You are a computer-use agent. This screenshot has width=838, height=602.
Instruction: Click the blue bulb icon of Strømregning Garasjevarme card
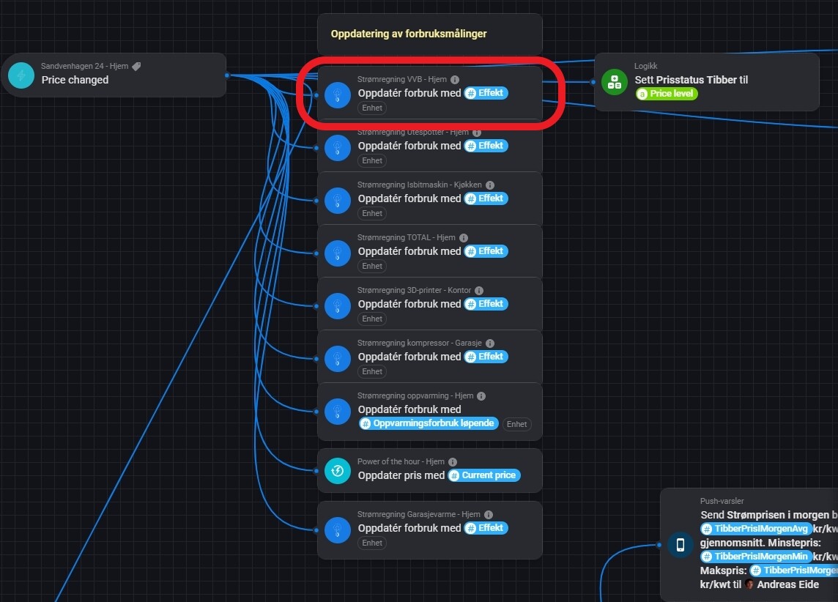coord(338,530)
